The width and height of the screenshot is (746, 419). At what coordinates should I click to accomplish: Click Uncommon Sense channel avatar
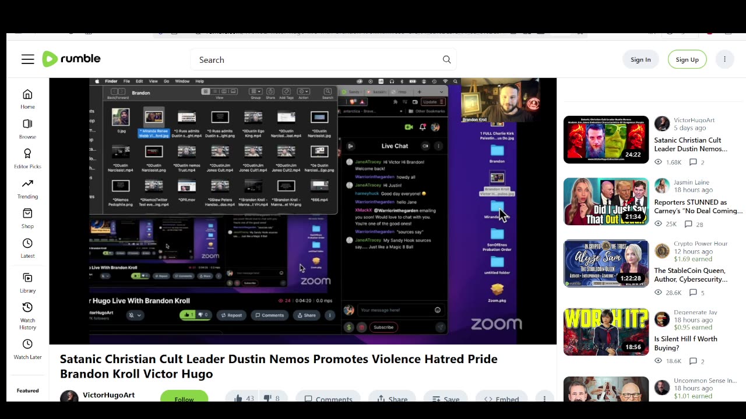[662, 388]
